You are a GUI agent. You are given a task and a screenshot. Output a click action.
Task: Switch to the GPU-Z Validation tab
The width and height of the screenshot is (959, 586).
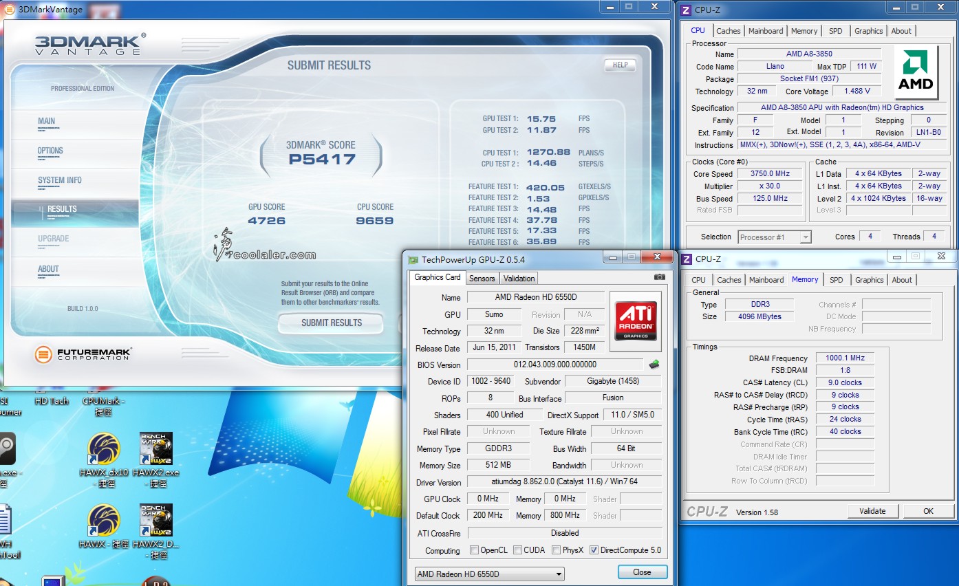point(519,279)
